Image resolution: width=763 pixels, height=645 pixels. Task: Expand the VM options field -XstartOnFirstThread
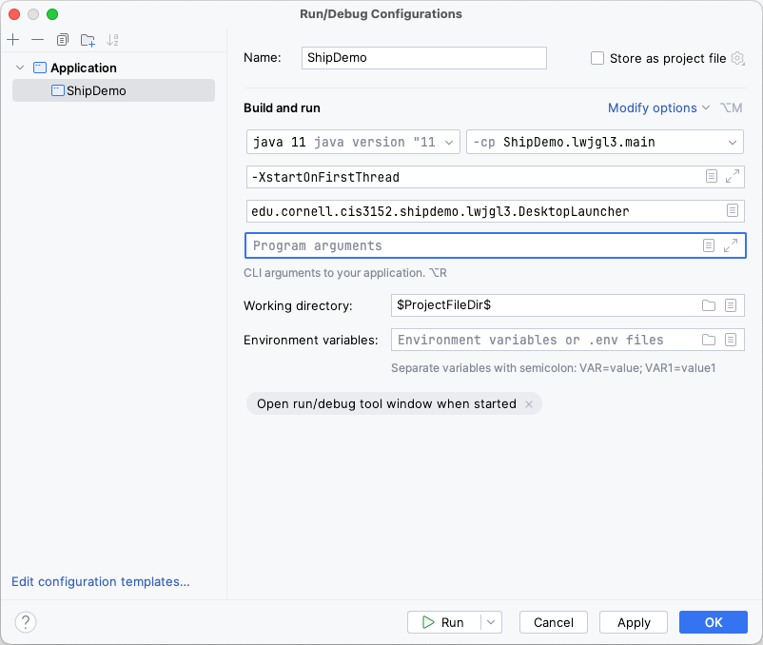tap(732, 177)
